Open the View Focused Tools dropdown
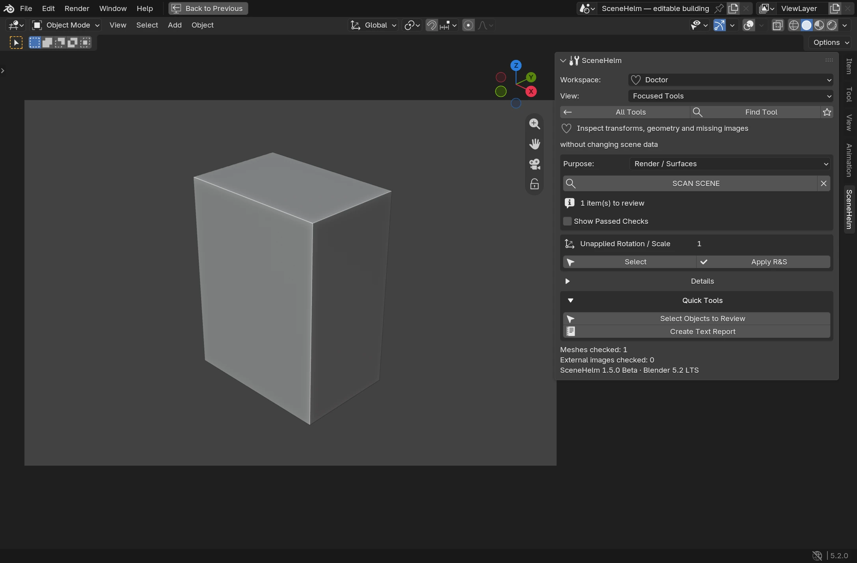Viewport: 857px width, 563px height. point(730,96)
